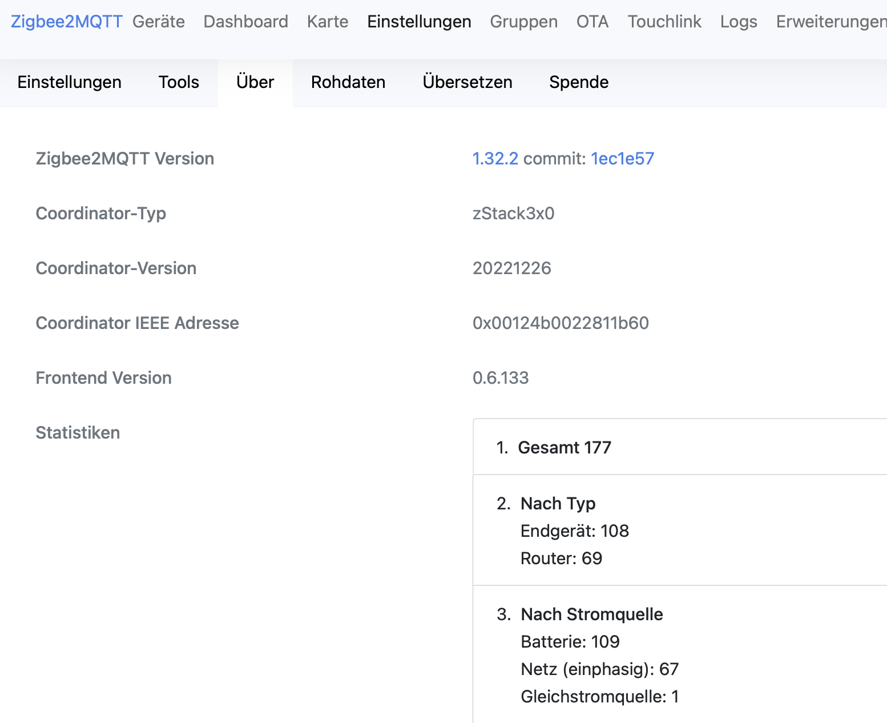Open the Erweiterungen page
The height and width of the screenshot is (723, 887).
[829, 22]
